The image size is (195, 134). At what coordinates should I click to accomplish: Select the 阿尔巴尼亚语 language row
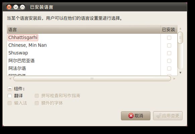84,61
